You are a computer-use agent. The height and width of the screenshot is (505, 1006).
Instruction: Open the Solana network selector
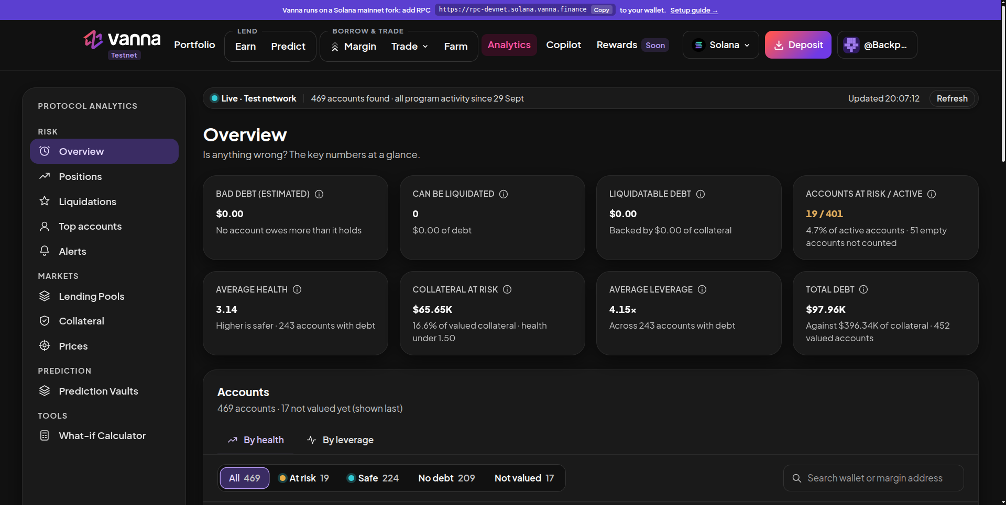(x=720, y=45)
